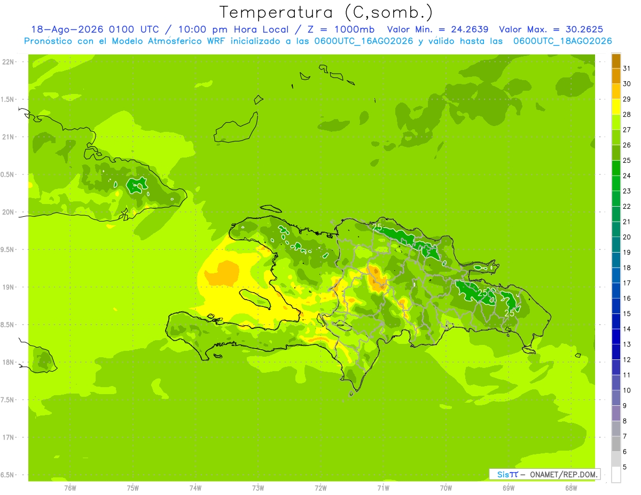The height and width of the screenshot is (495, 641).
Task: Click the "73W" longitude axis label
Action: (258, 488)
